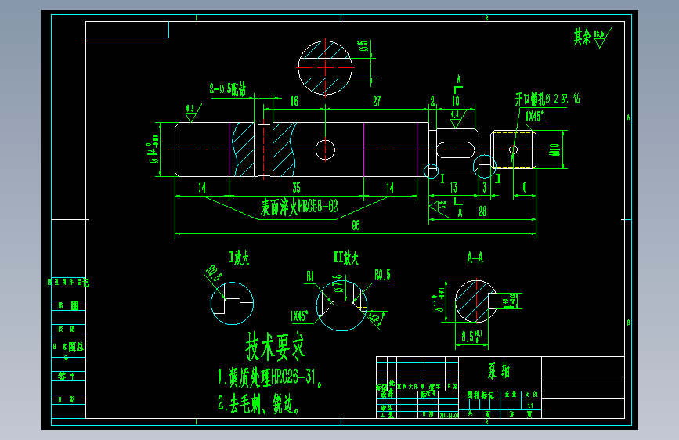
Task: Select the 1X45° chamfer note in detail II
Action: (299, 316)
